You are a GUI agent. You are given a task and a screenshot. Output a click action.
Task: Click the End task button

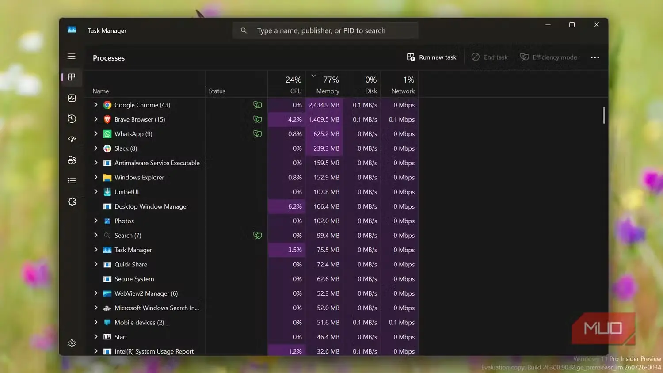[x=490, y=57]
